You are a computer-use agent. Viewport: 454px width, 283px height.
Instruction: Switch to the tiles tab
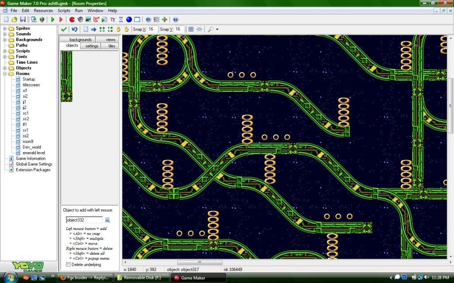click(111, 46)
